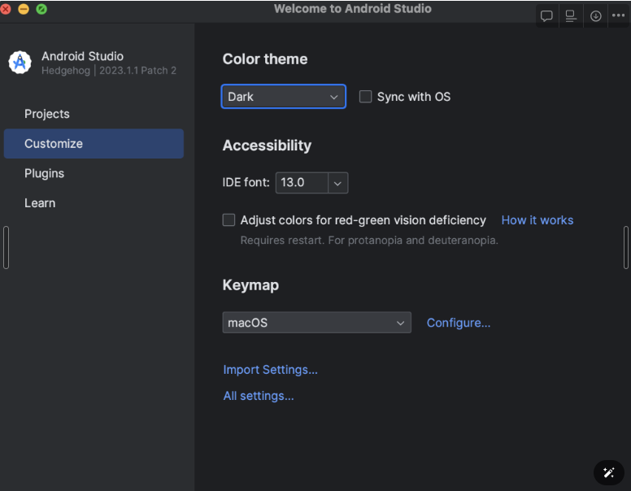This screenshot has height=491, width=631.
Task: Open the Dark color theme dropdown
Action: pyautogui.click(x=283, y=97)
